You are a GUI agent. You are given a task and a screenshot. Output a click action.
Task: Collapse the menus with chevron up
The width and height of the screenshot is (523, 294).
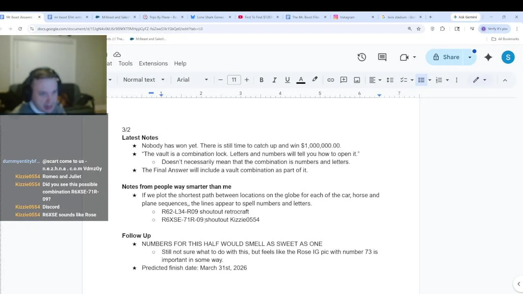click(505, 80)
